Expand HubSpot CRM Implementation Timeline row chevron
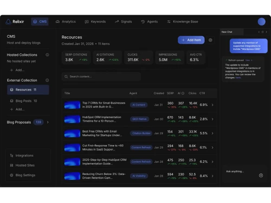This screenshot has height=203, width=271. [212, 119]
